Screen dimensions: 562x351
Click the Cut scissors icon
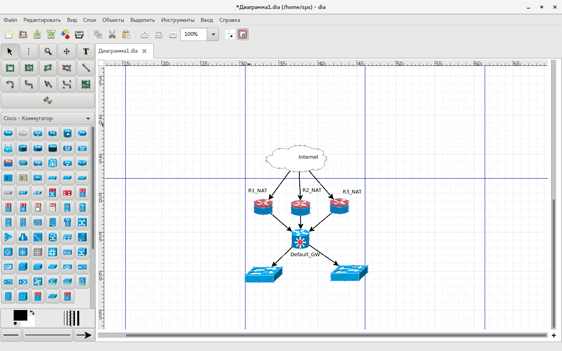point(112,34)
